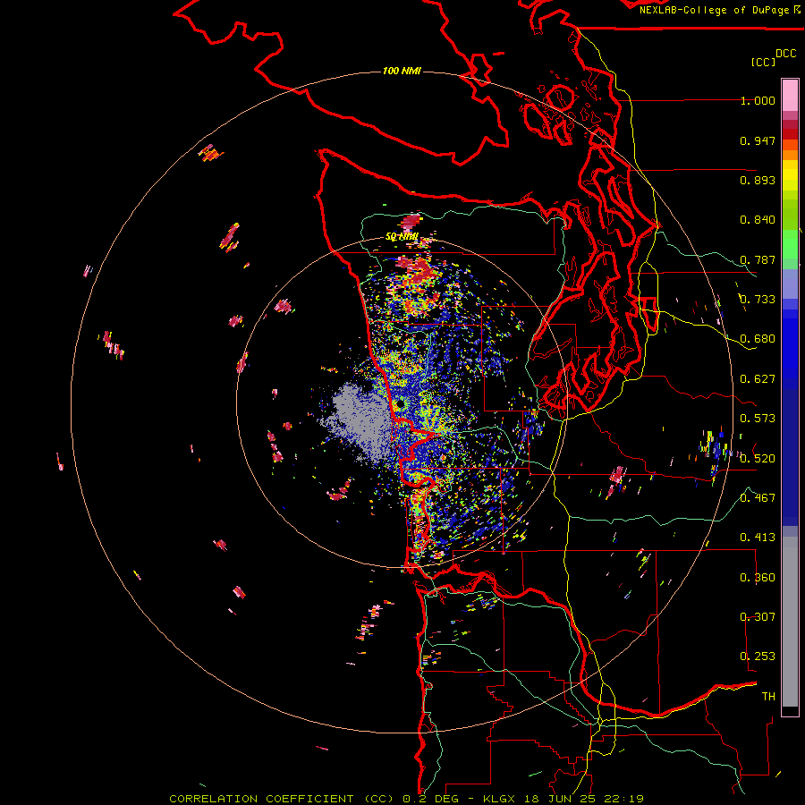This screenshot has height=805, width=805.
Task: Click the 0.307 scale value
Action: 758,617
